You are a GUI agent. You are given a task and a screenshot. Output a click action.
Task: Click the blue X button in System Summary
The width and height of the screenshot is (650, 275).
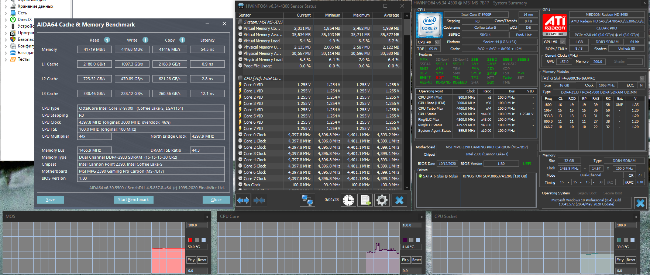point(640,203)
